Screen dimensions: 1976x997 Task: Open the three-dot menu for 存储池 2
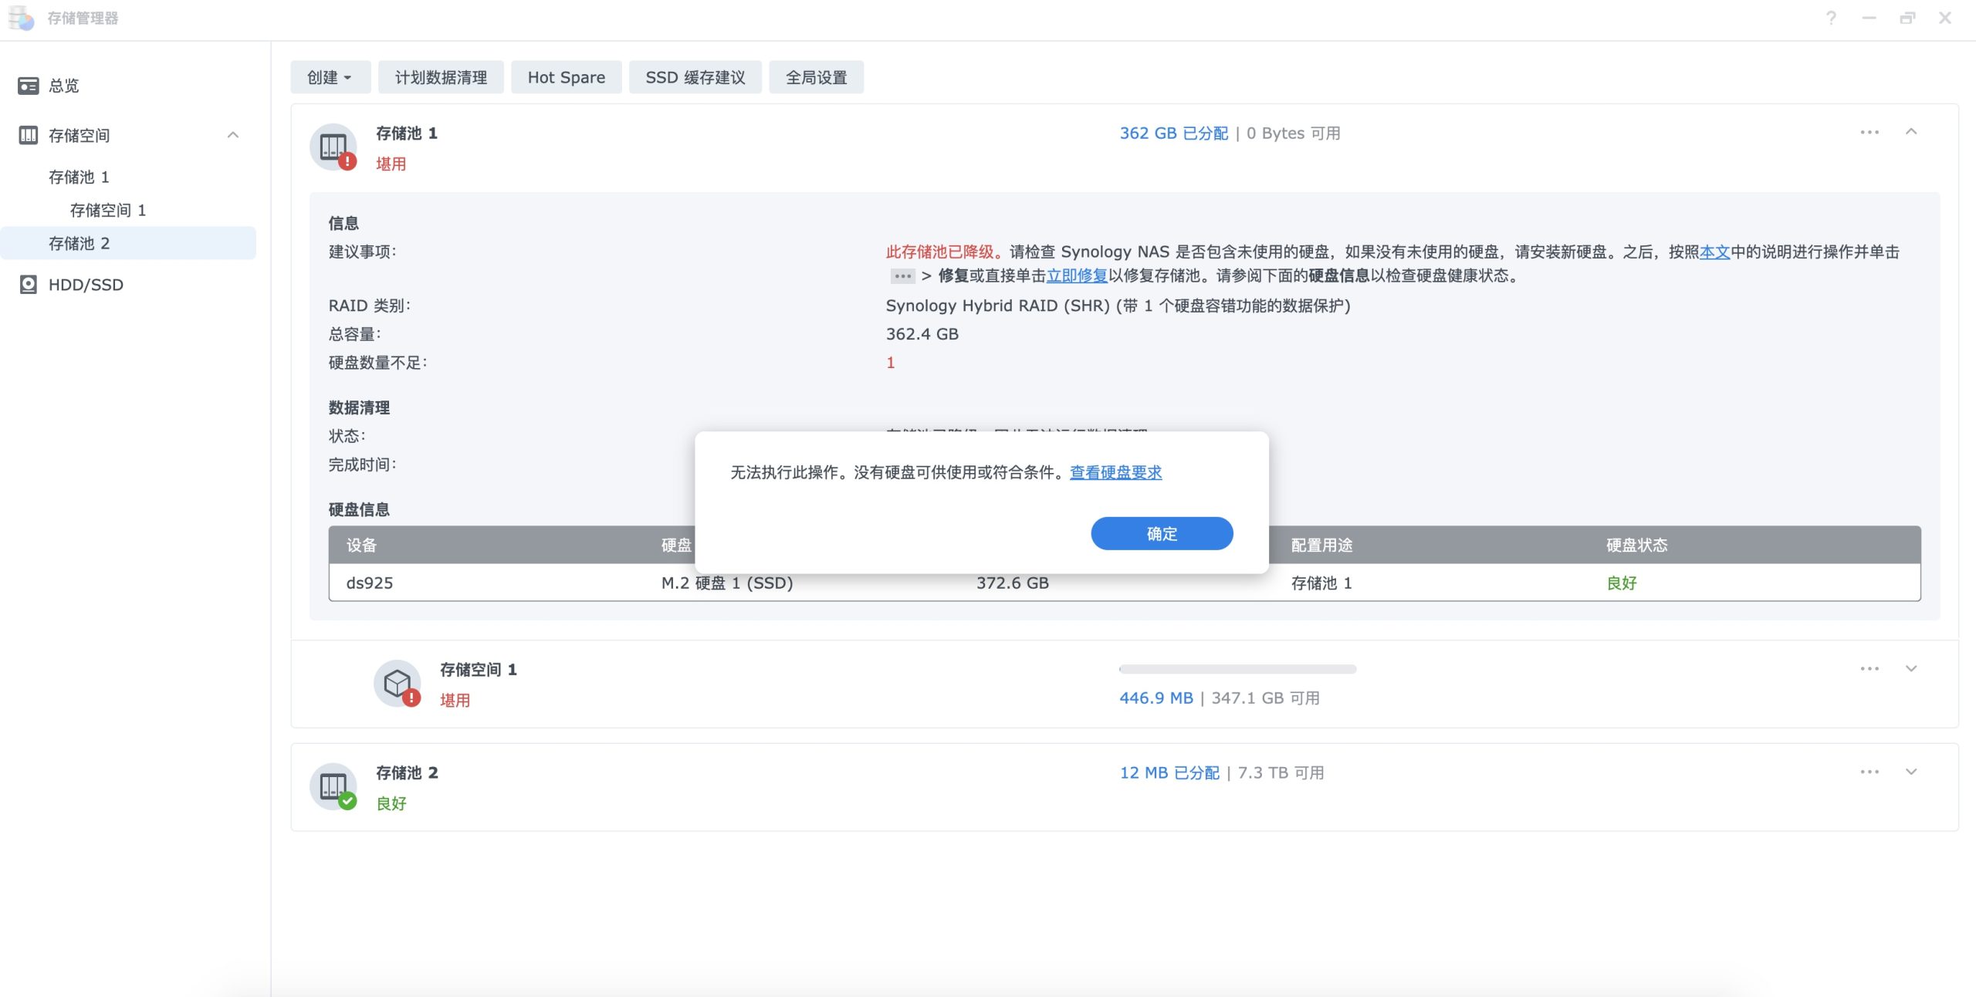1869,772
